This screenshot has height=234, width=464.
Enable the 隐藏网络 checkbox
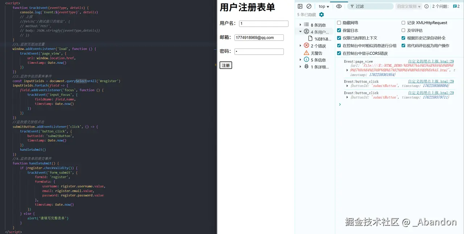pyautogui.click(x=339, y=22)
